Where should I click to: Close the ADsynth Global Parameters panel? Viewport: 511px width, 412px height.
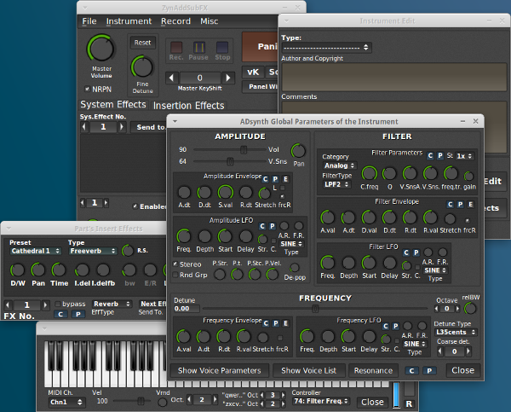(462, 370)
